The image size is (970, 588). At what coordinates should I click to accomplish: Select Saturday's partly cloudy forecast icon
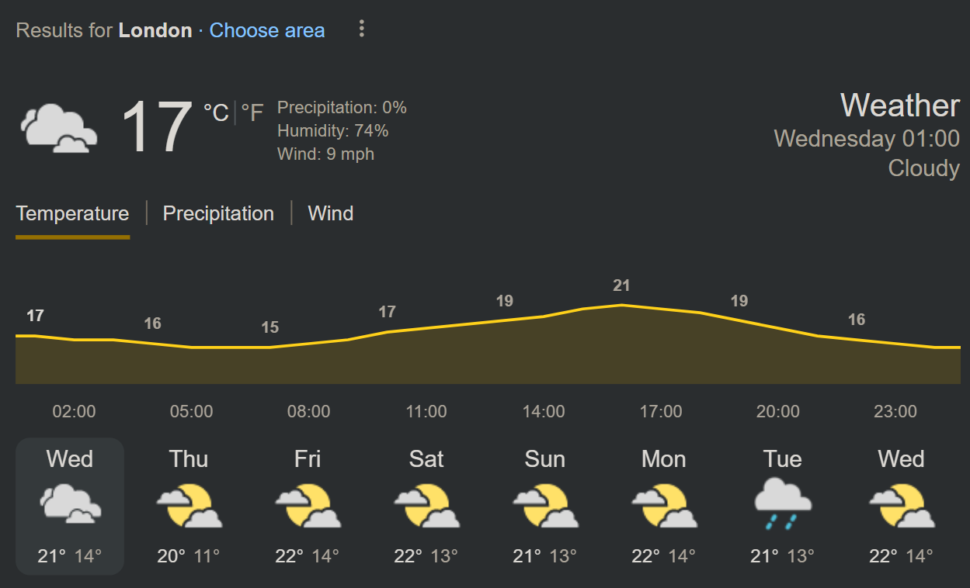[426, 504]
